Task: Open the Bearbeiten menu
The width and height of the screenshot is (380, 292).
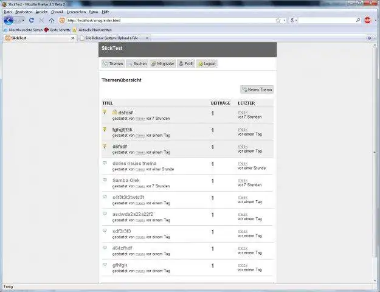Action: click(24, 12)
